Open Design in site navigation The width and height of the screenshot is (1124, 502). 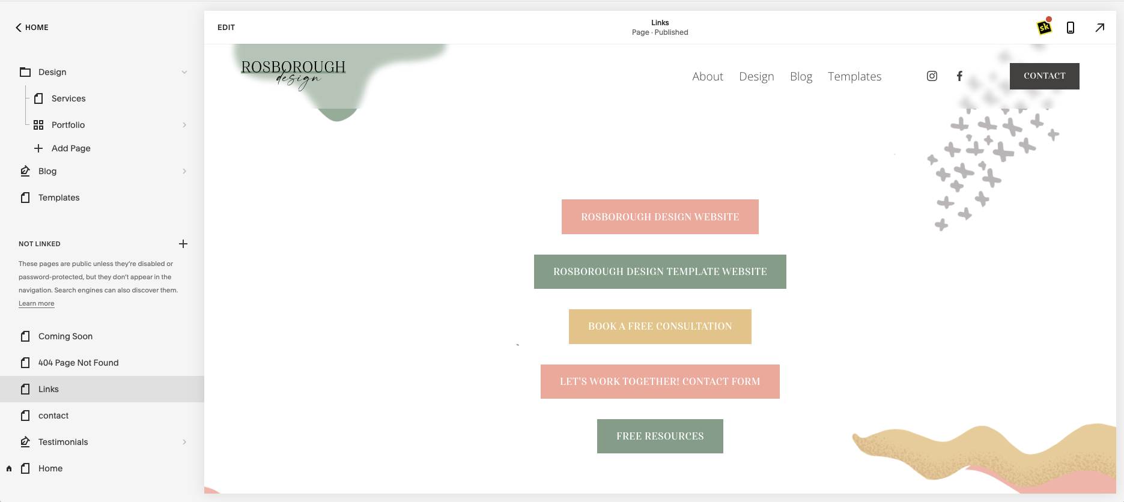click(x=756, y=76)
